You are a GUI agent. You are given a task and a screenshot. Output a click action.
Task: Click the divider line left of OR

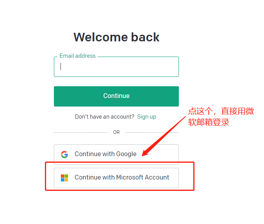click(81, 132)
